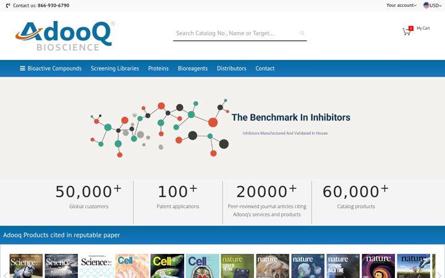Open the Cell cover with yellow title

(x=167, y=266)
